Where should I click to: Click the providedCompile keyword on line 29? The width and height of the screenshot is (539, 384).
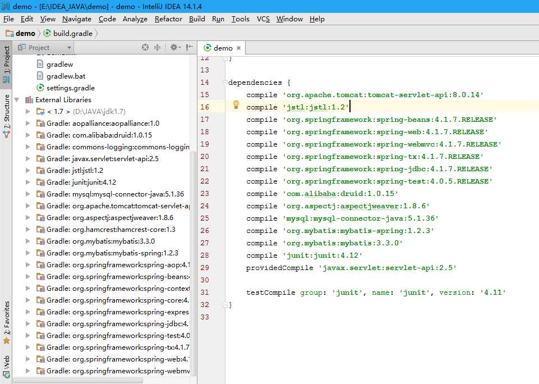point(279,268)
